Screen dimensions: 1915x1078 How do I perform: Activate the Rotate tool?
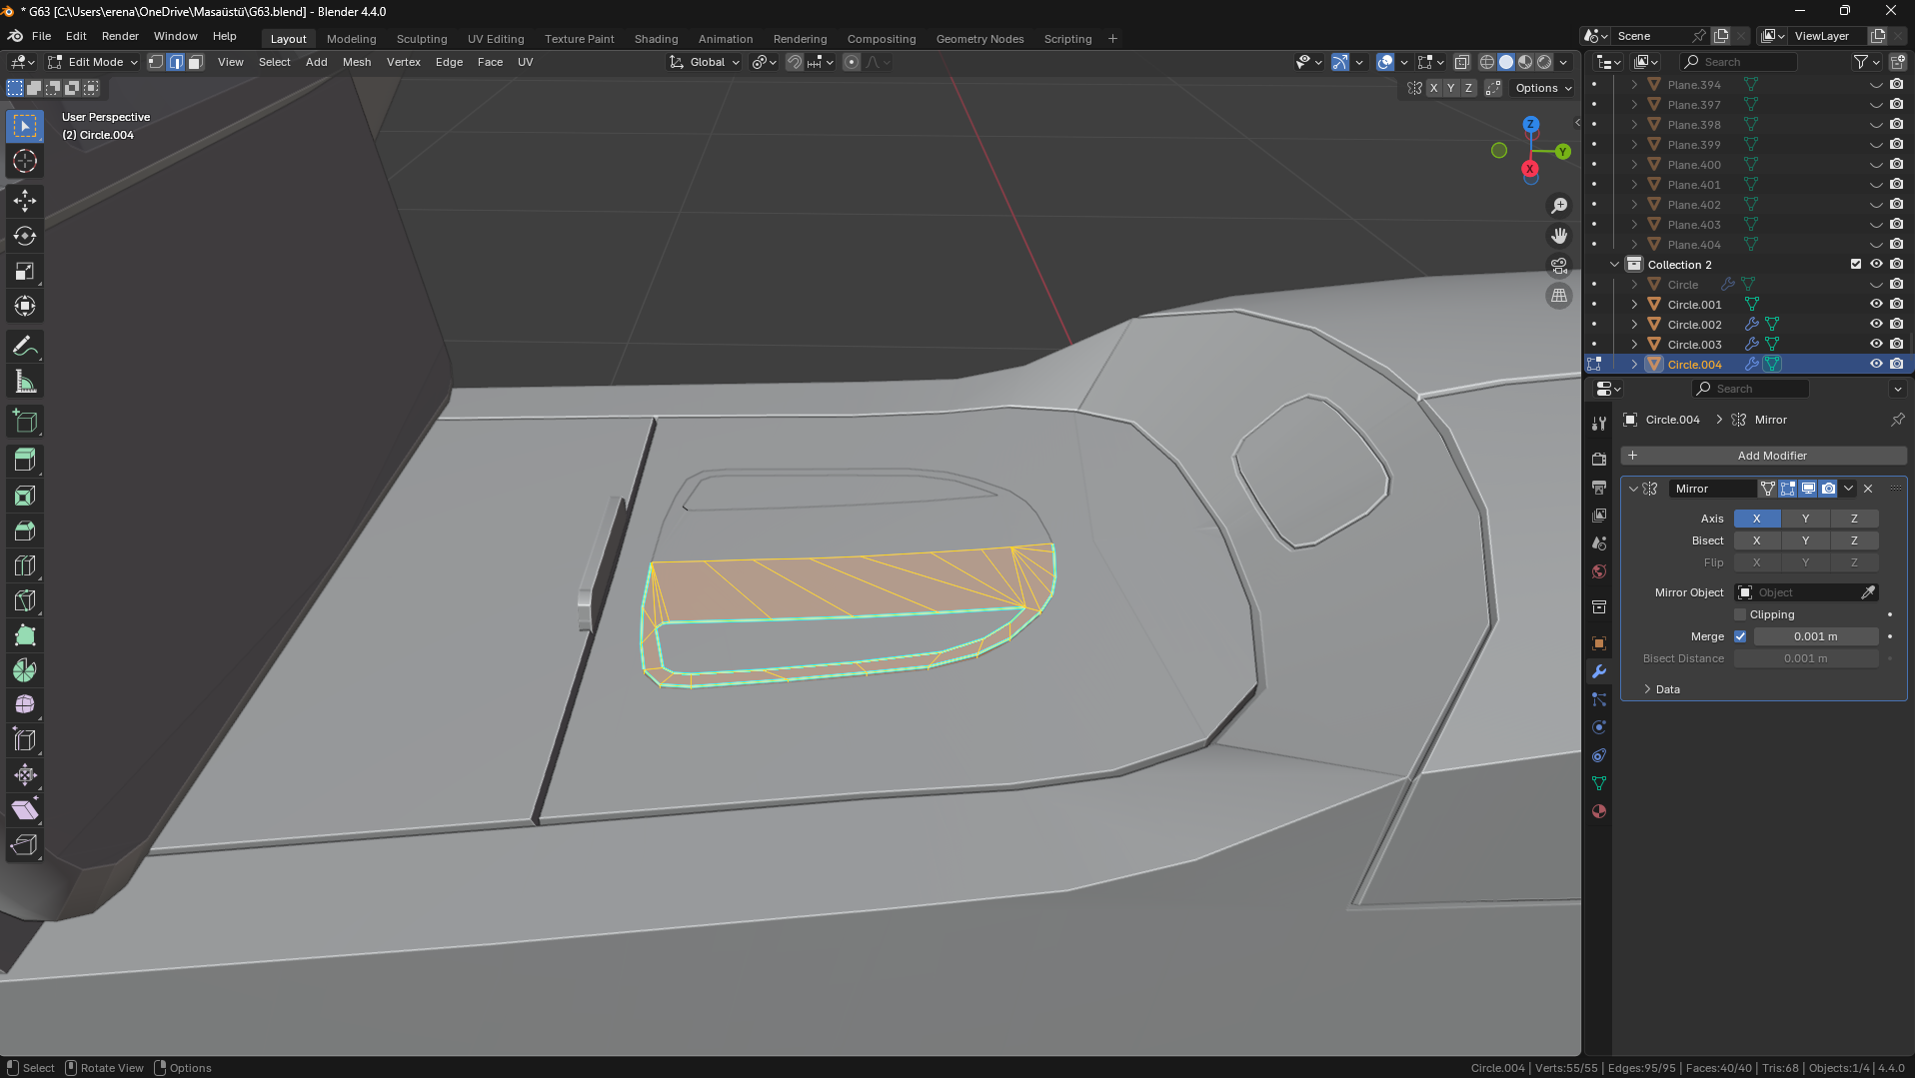(x=25, y=236)
